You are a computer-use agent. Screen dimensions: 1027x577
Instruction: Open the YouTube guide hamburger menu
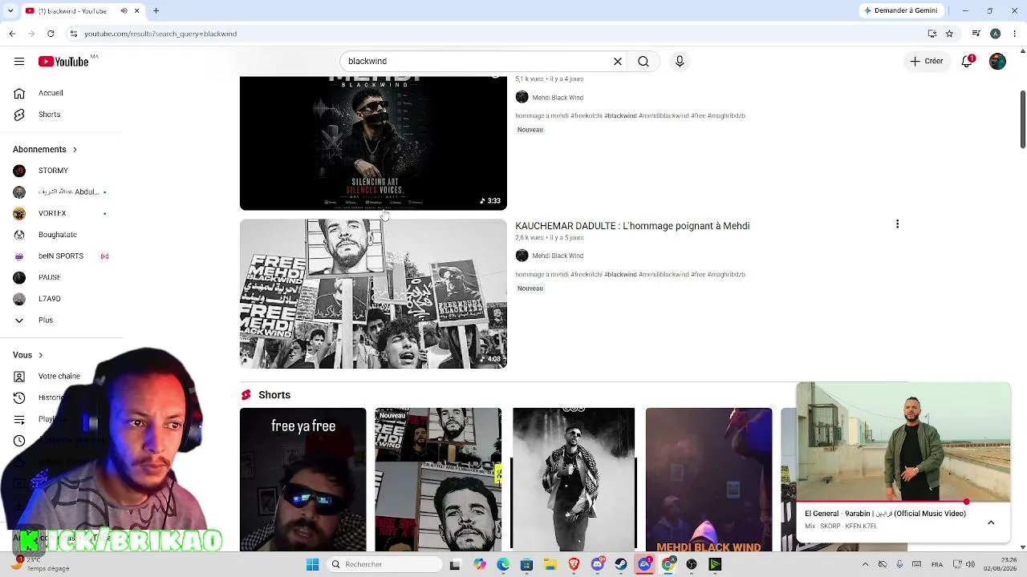[x=19, y=62]
